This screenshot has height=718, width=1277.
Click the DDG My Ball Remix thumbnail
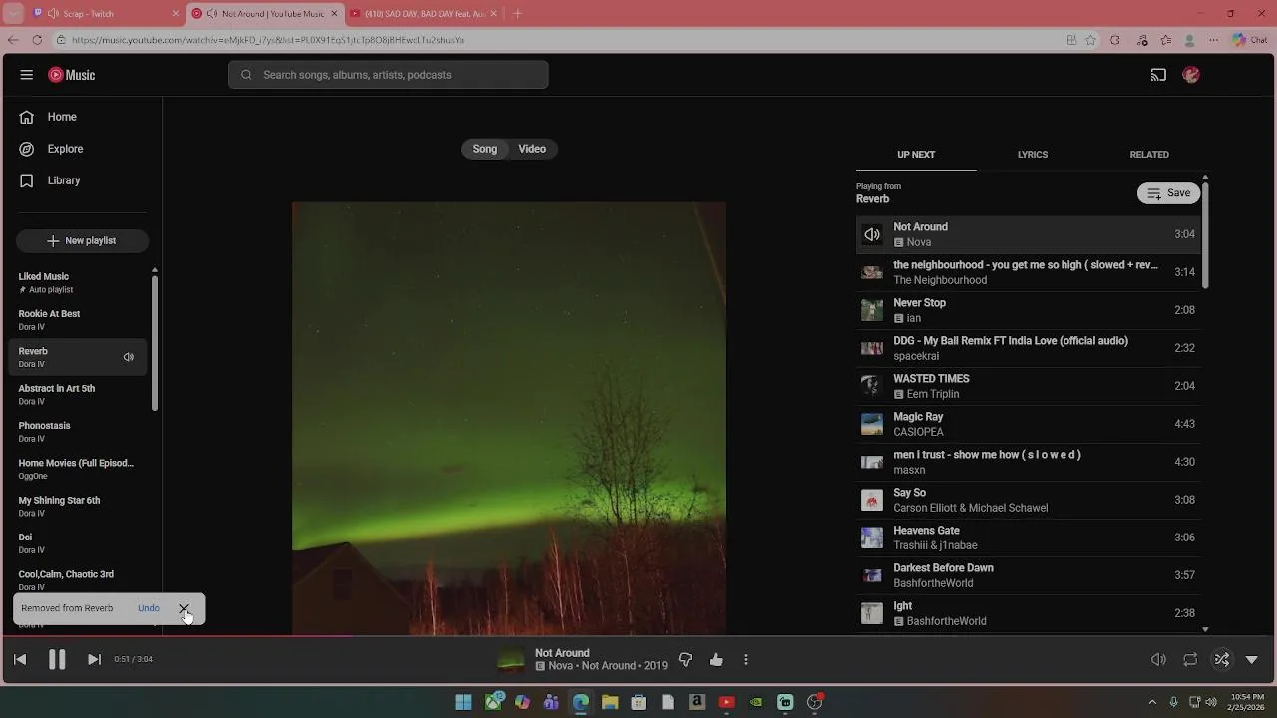pos(872,348)
